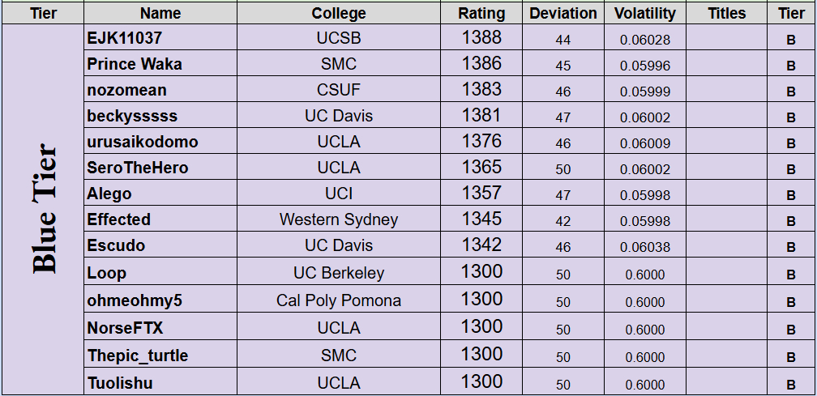This screenshot has width=817, height=396.
Task: Click the Cal Poly Pomona cell
Action: tap(339, 300)
